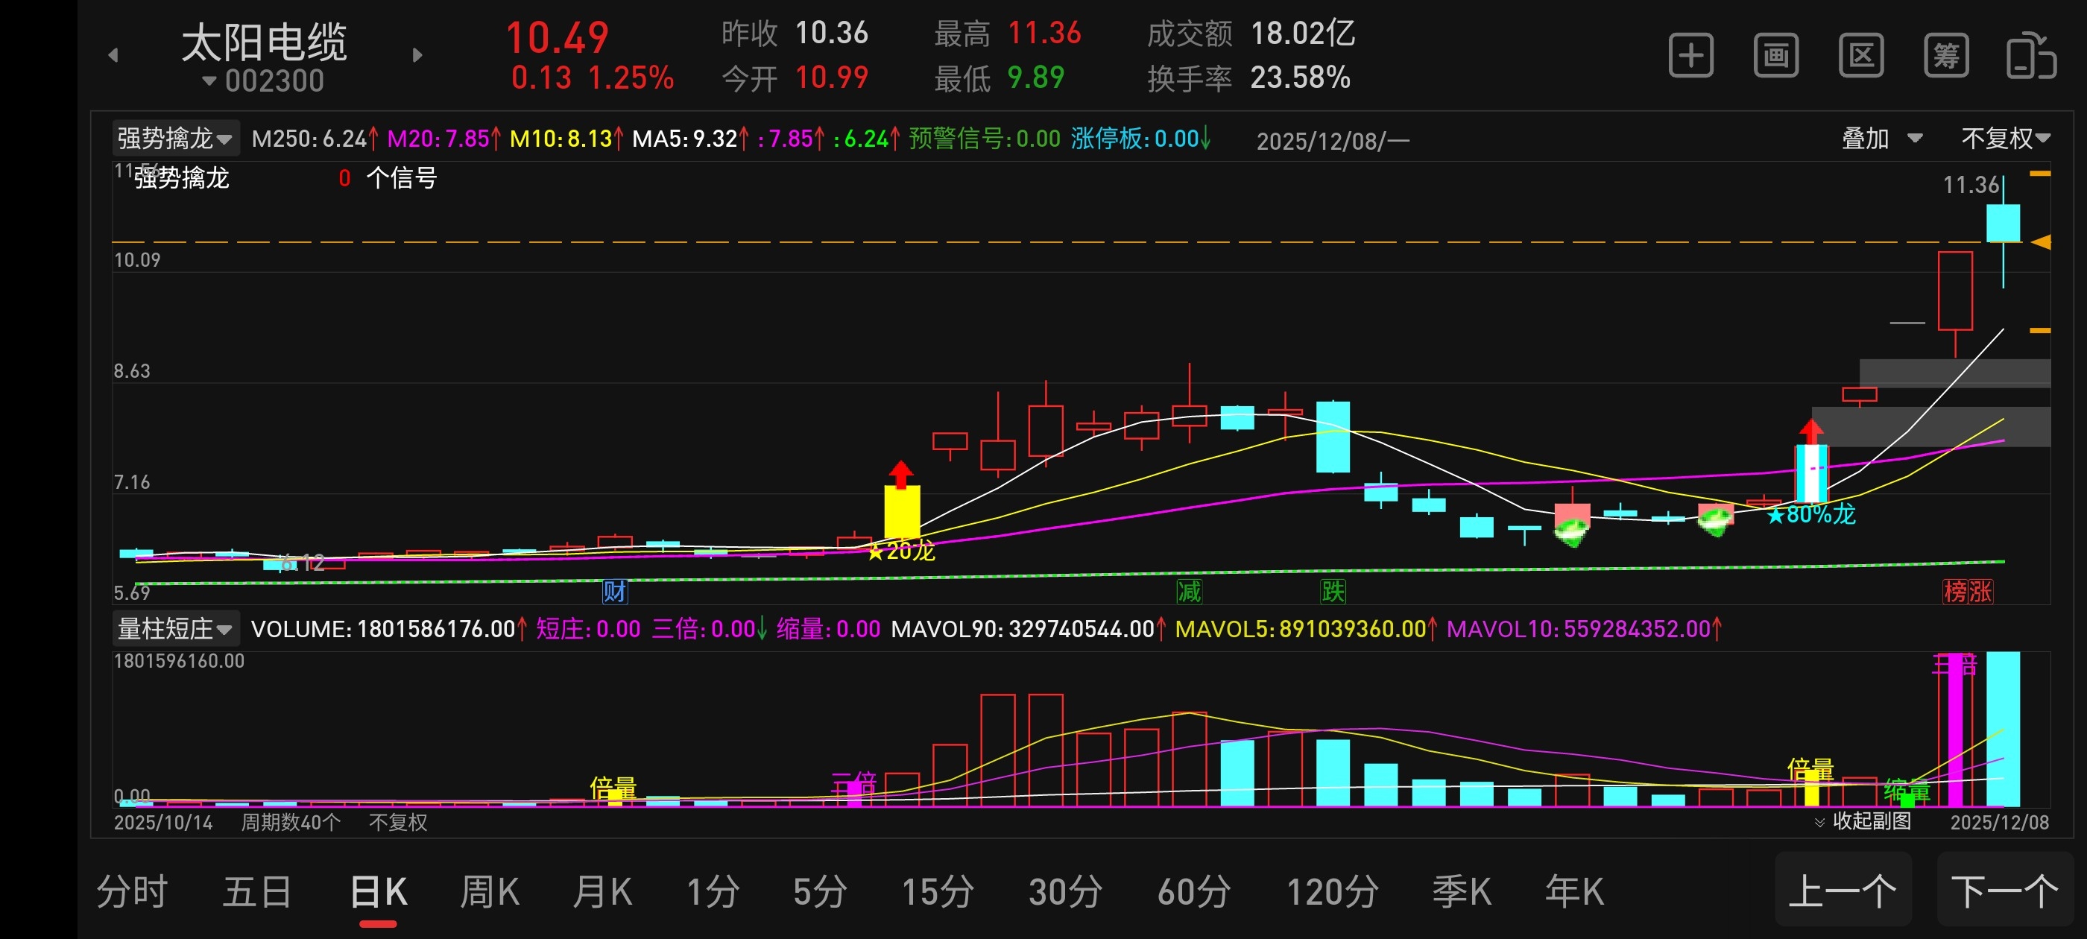Image resolution: width=2087 pixels, height=939 pixels.
Task: Open the 量柱短庄 sub-indicator dropdown
Action: 175,629
